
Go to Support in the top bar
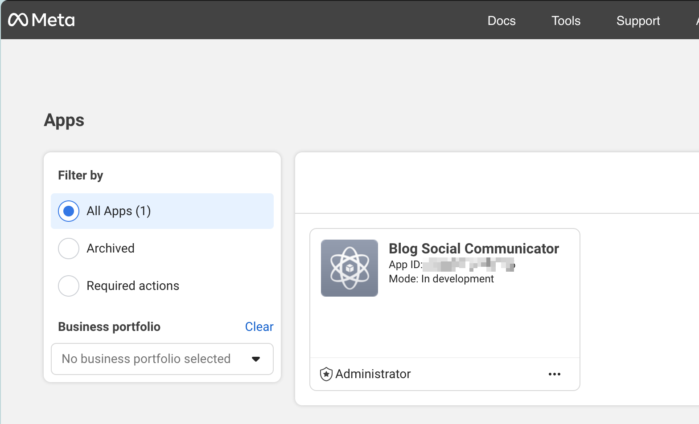(638, 21)
